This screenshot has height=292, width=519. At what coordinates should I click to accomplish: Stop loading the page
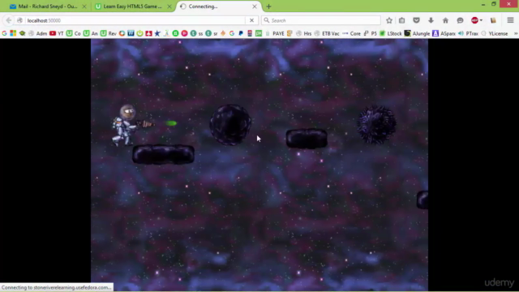coord(251,20)
